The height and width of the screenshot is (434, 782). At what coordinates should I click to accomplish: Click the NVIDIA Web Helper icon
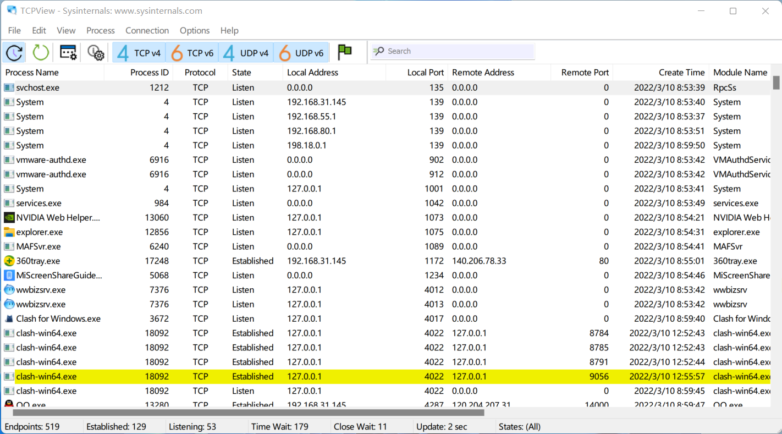tap(9, 218)
